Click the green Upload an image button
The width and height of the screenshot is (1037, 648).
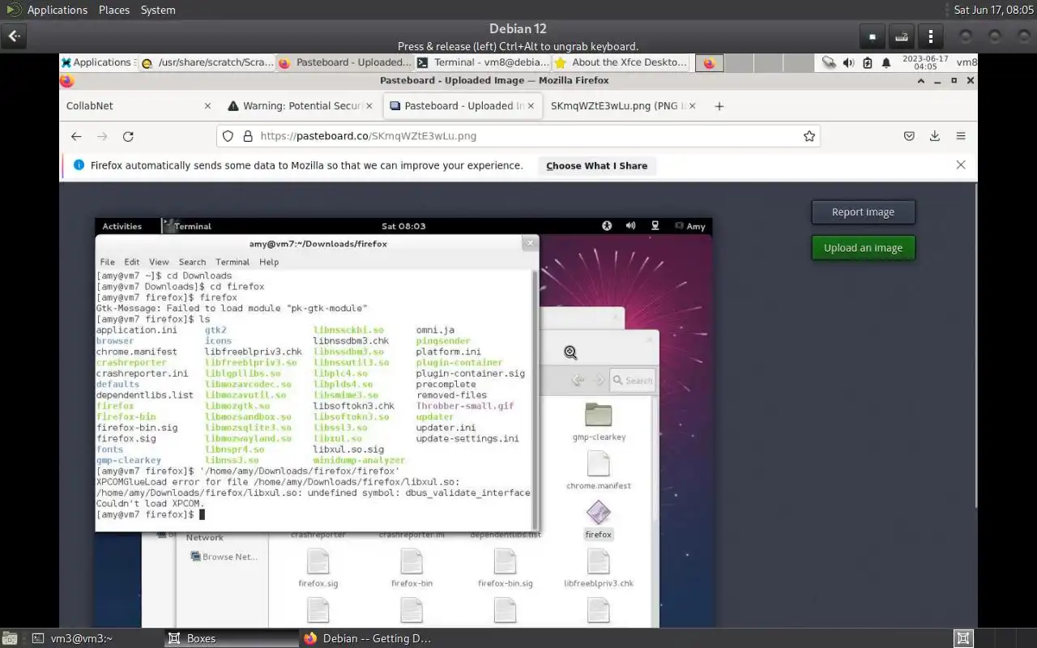863,248
